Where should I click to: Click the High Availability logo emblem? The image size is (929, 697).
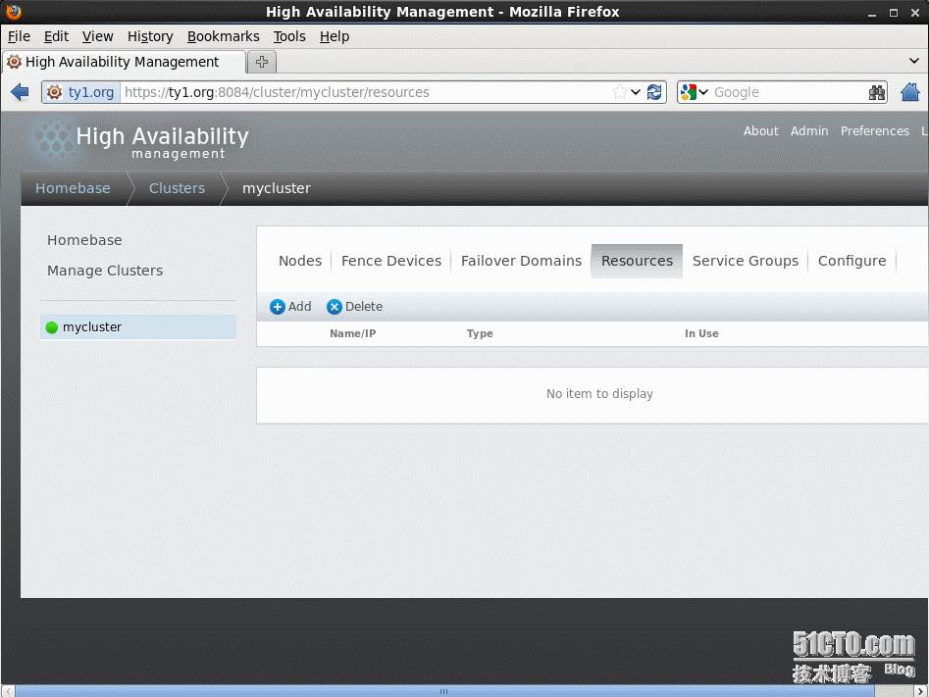pyautogui.click(x=53, y=138)
